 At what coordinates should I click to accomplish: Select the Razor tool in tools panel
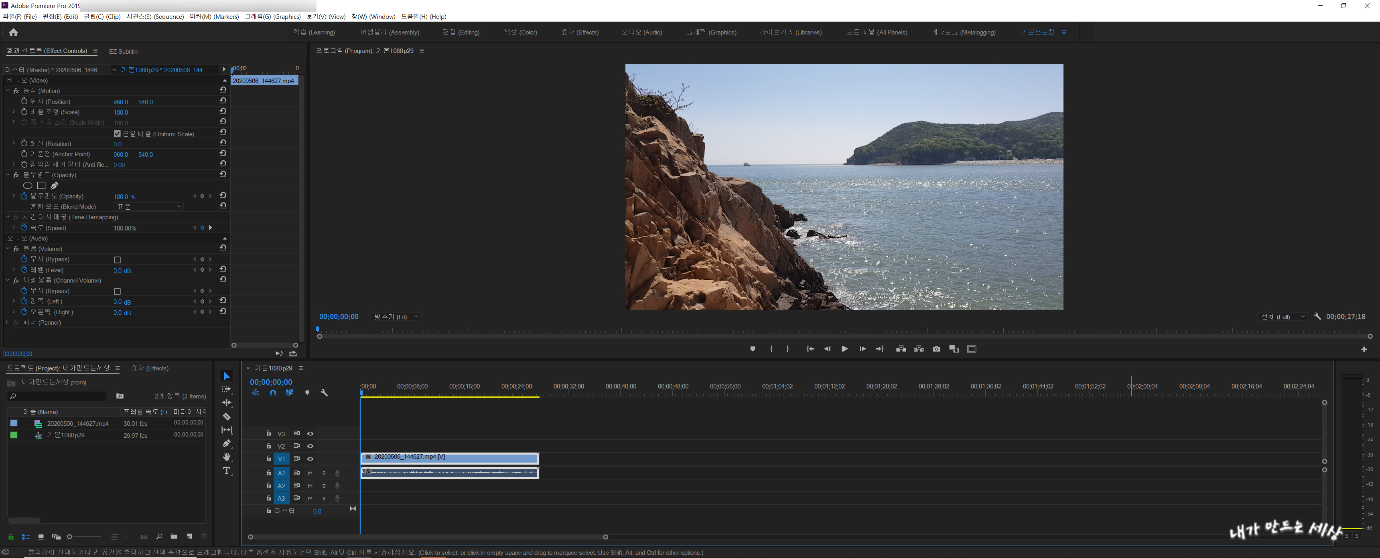[x=227, y=416]
